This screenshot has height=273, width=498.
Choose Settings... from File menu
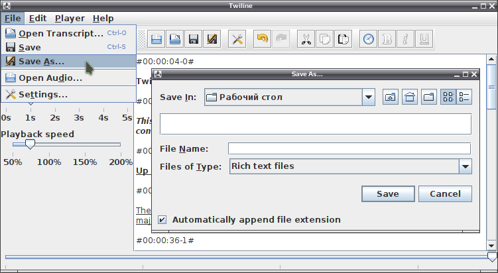coord(68,94)
